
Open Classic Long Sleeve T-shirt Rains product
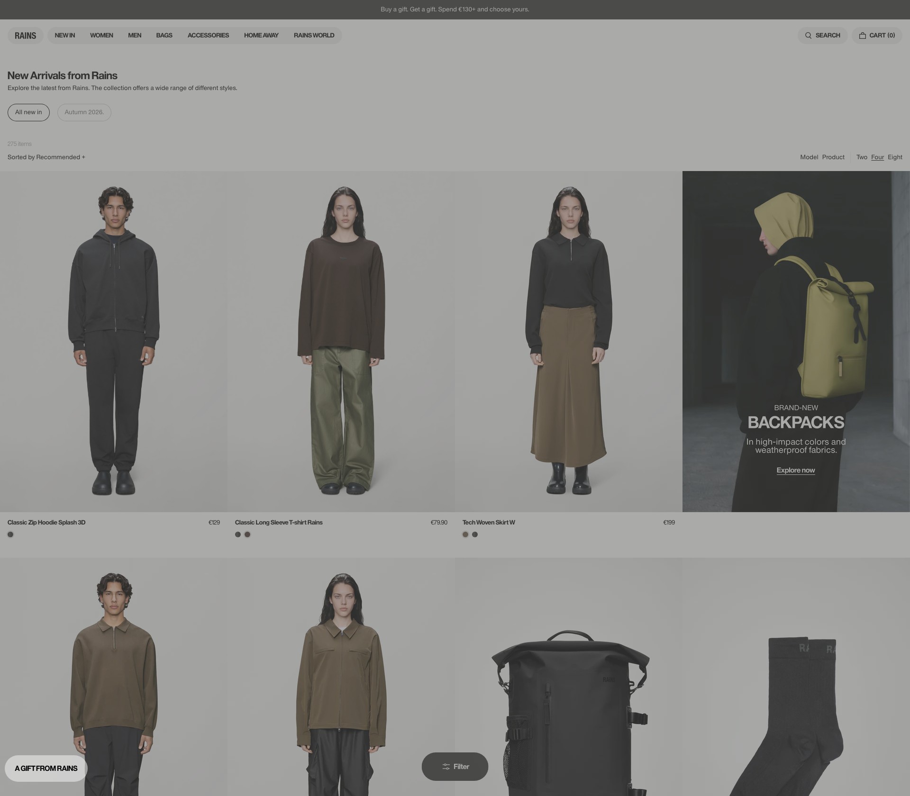tap(279, 523)
